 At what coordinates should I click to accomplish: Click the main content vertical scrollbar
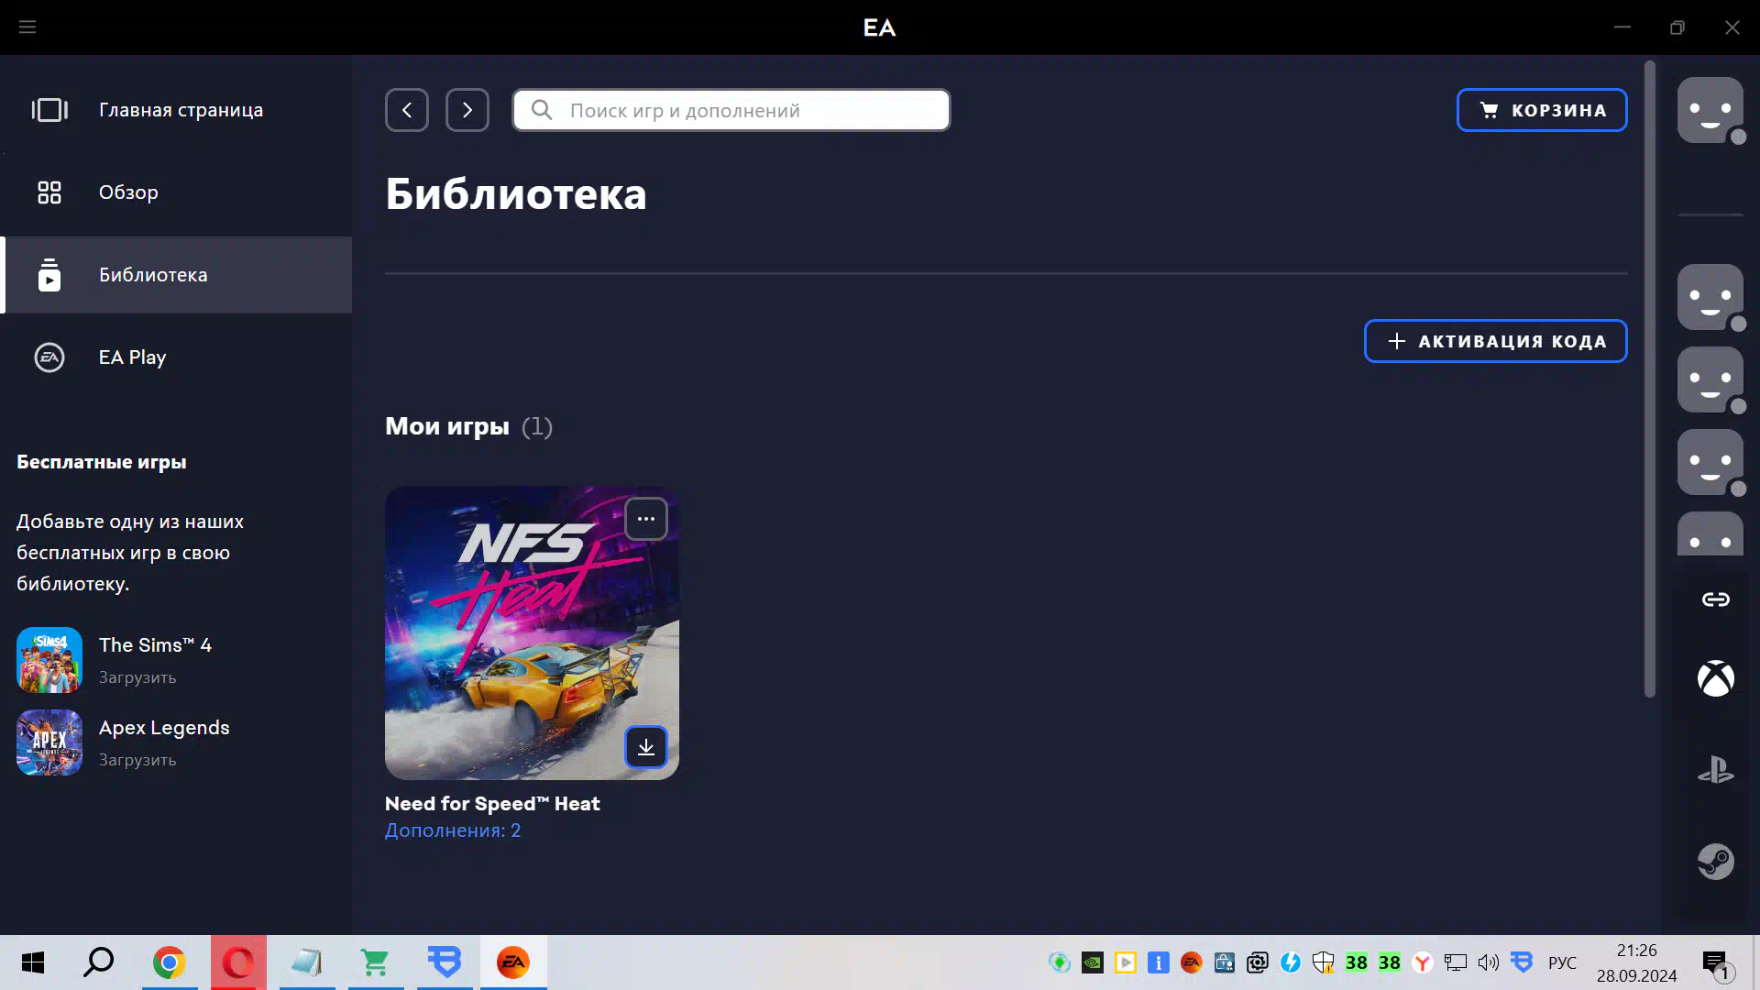click(1650, 378)
